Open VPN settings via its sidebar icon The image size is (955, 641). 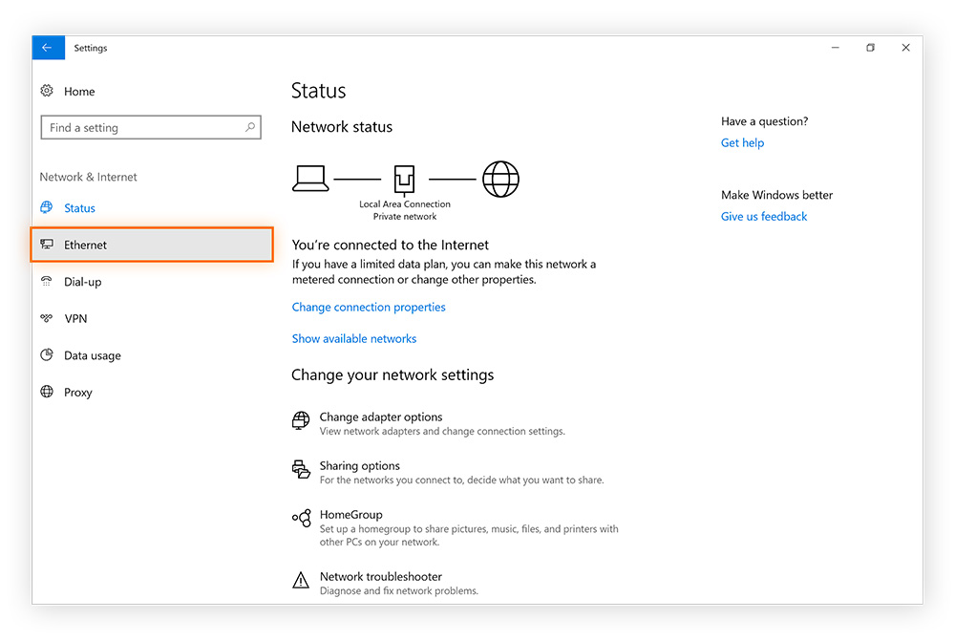(x=47, y=318)
